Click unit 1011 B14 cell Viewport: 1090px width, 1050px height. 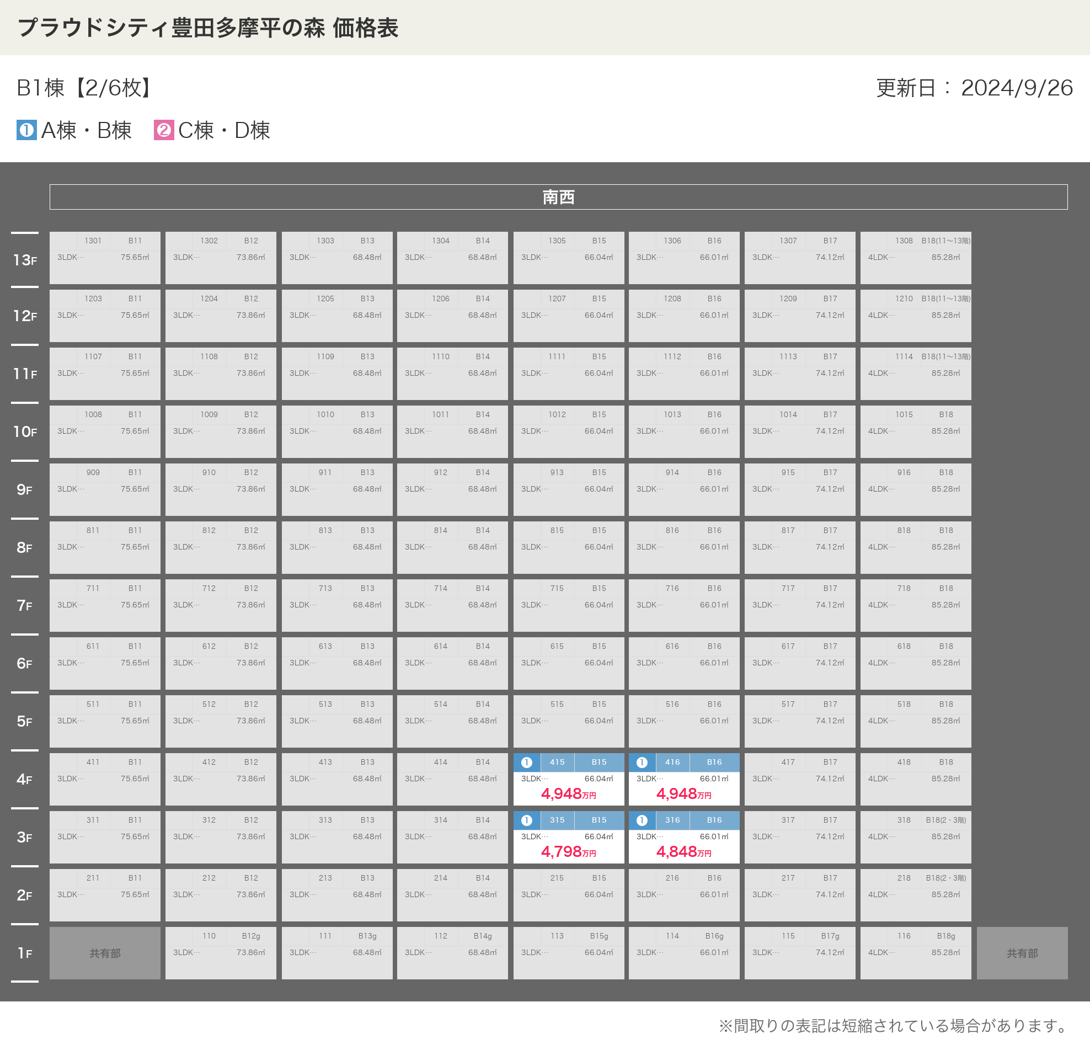tap(452, 431)
